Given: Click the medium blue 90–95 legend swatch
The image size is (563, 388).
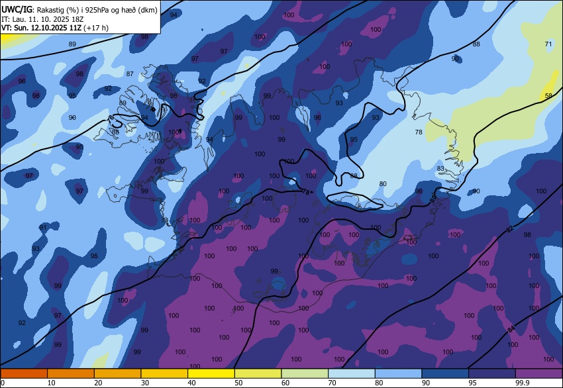Looking at the screenshot, I should coord(445,373).
